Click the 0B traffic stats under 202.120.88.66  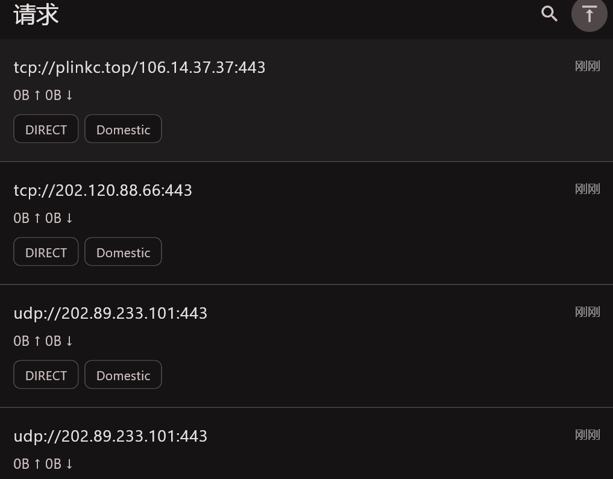43,218
